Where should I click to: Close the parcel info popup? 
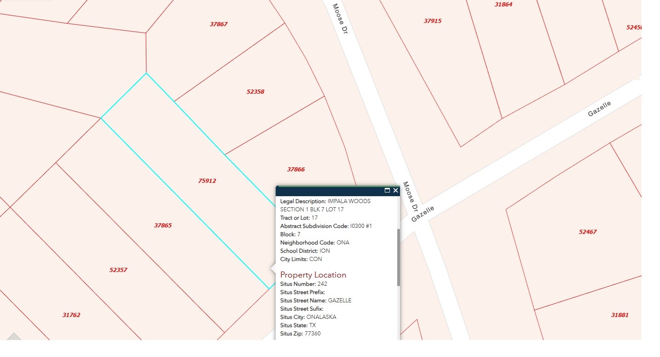395,190
